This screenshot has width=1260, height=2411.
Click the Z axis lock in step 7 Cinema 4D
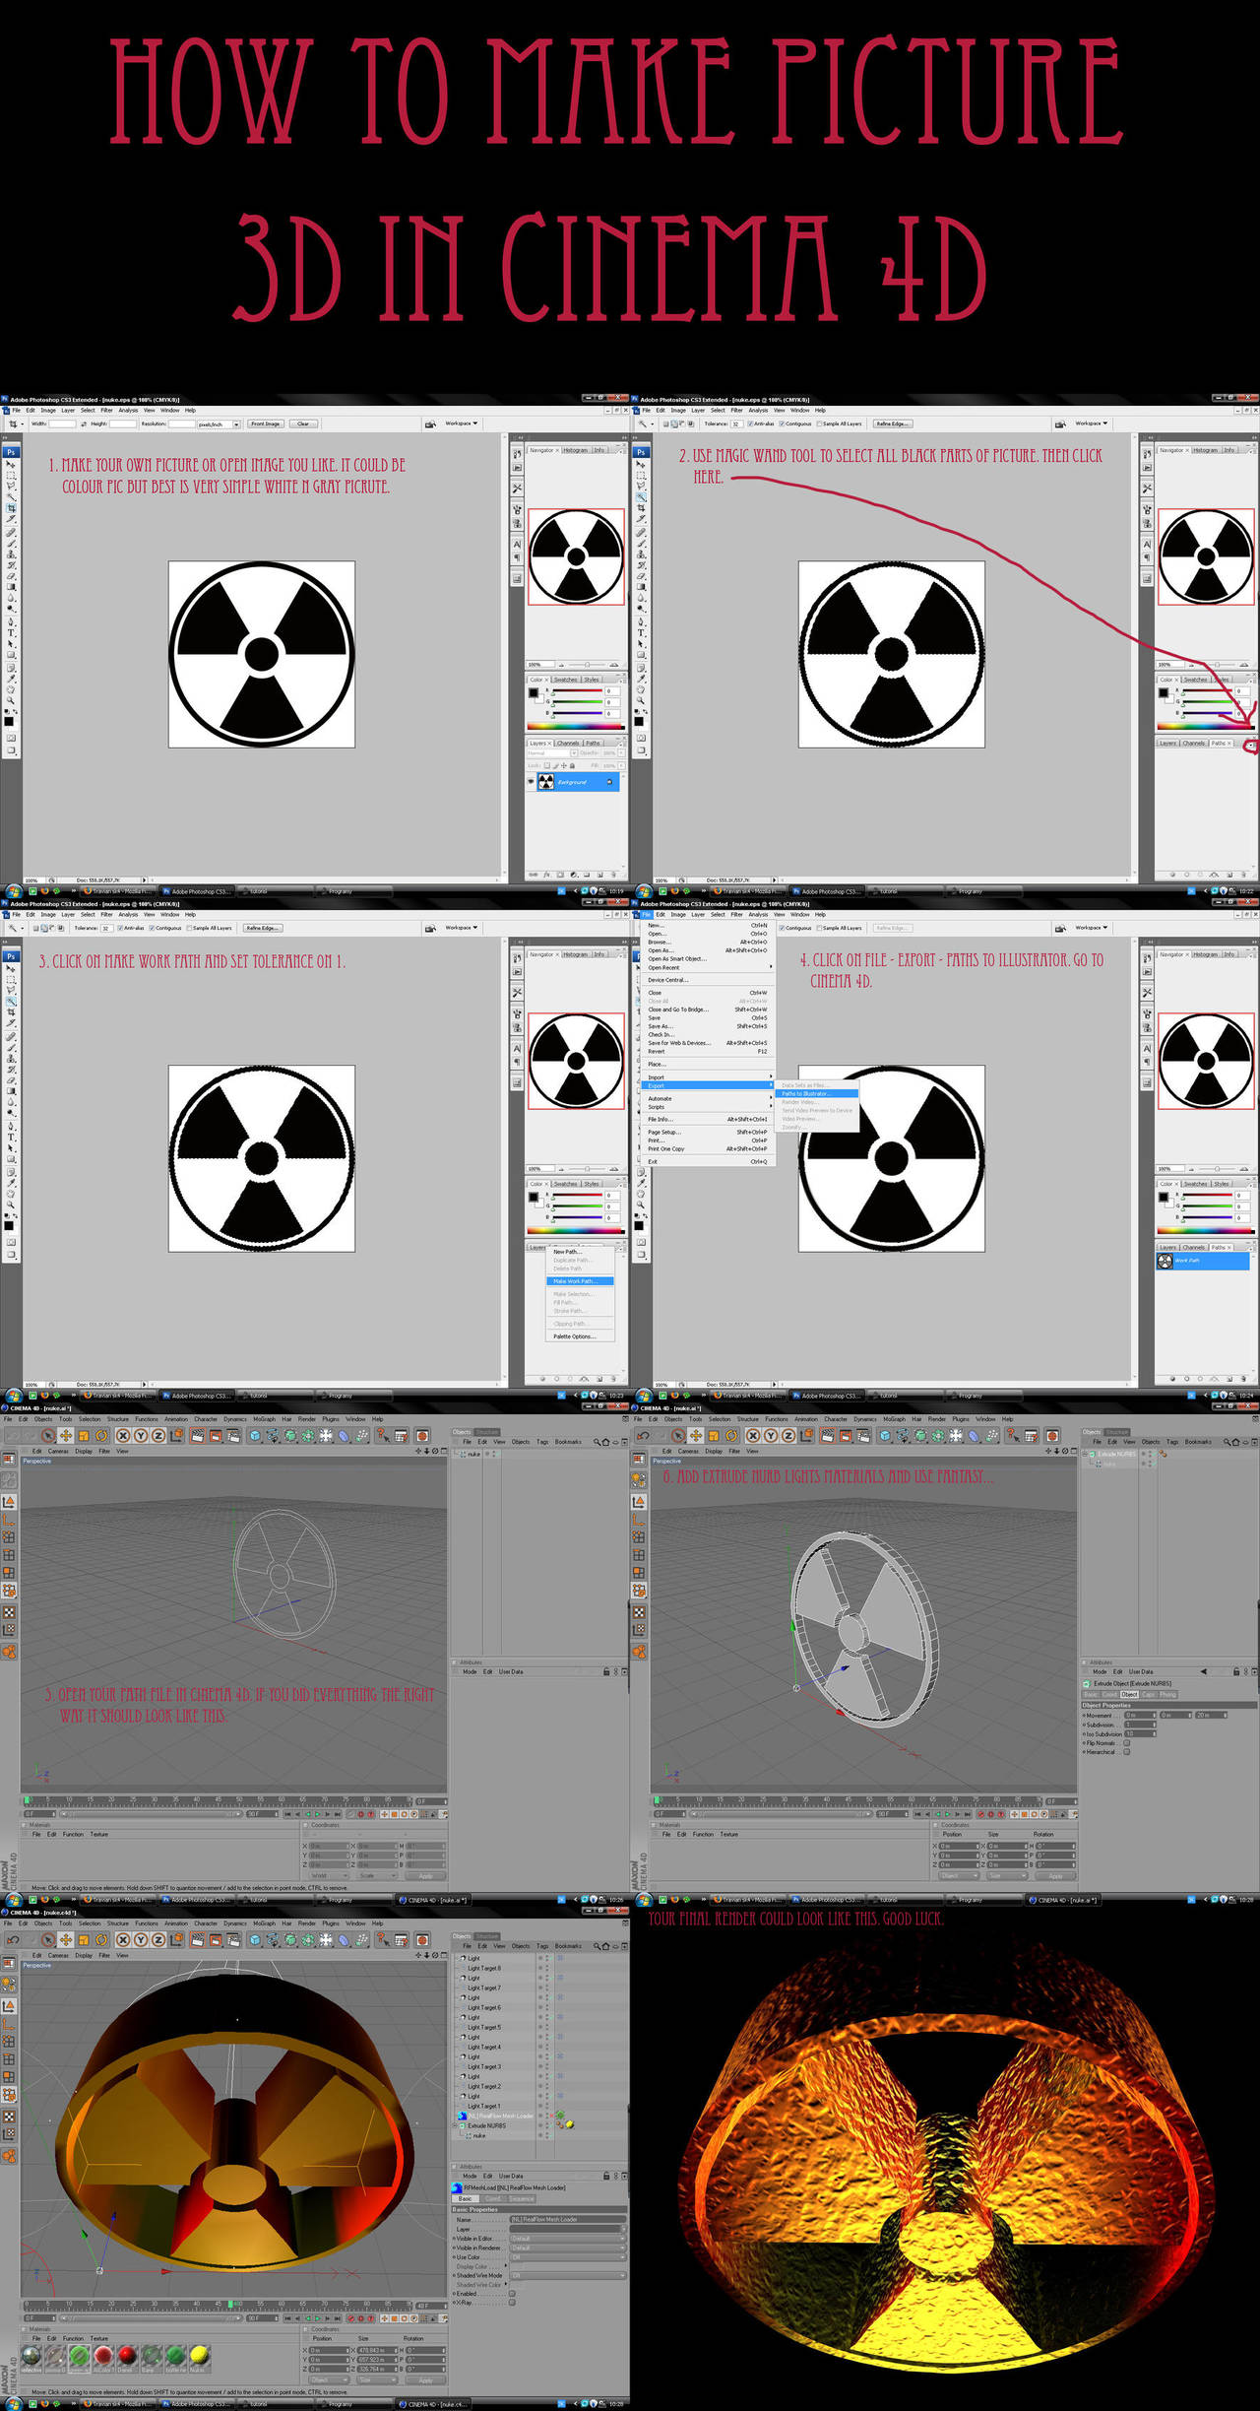click(157, 1940)
